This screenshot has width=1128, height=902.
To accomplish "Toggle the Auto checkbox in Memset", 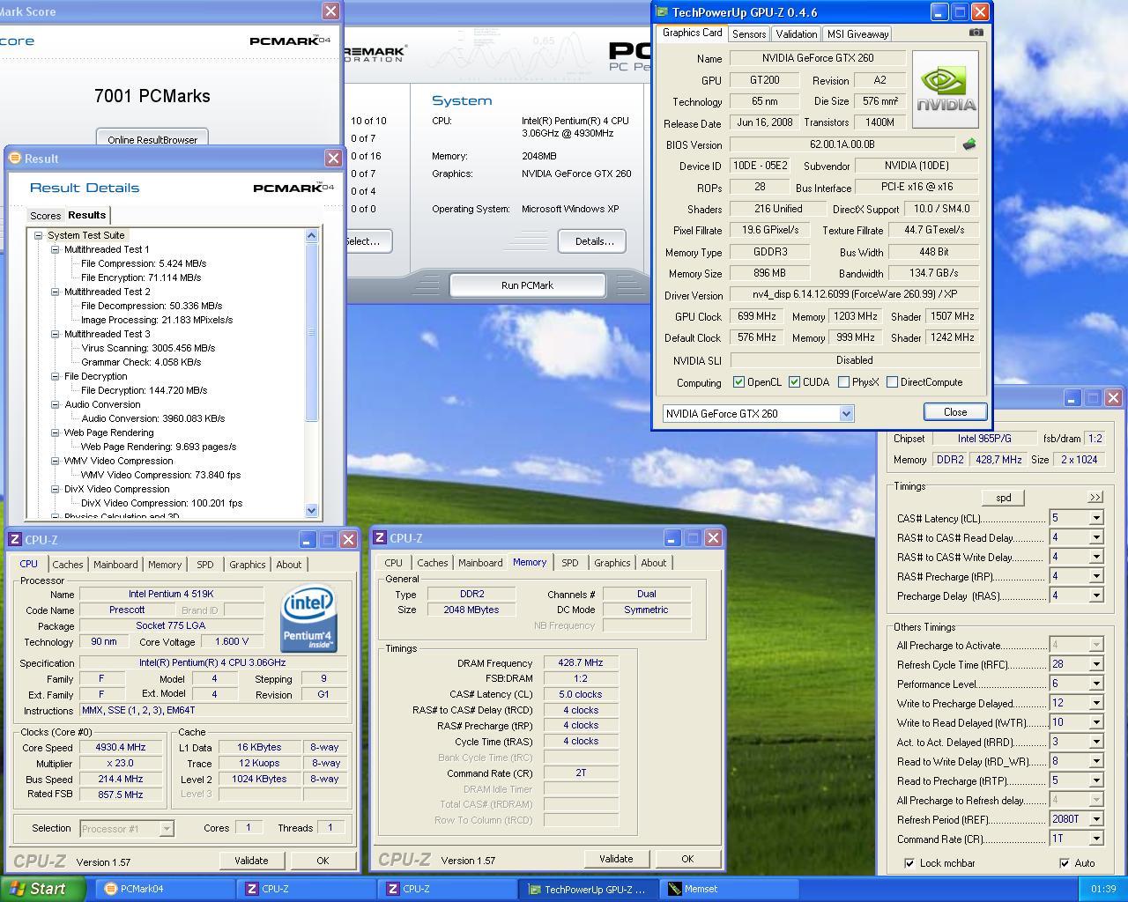I will point(1064,863).
